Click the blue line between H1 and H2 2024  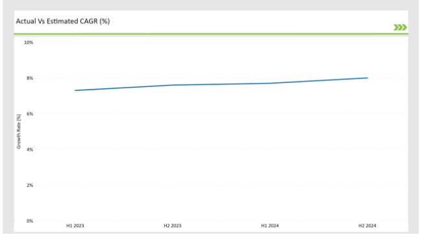(319, 81)
